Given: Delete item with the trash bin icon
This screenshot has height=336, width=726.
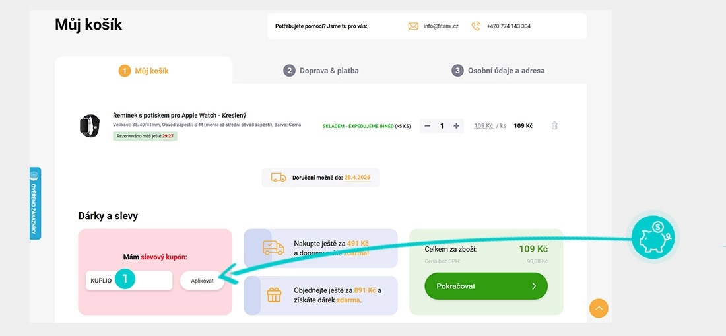Looking at the screenshot, I should 554,125.
